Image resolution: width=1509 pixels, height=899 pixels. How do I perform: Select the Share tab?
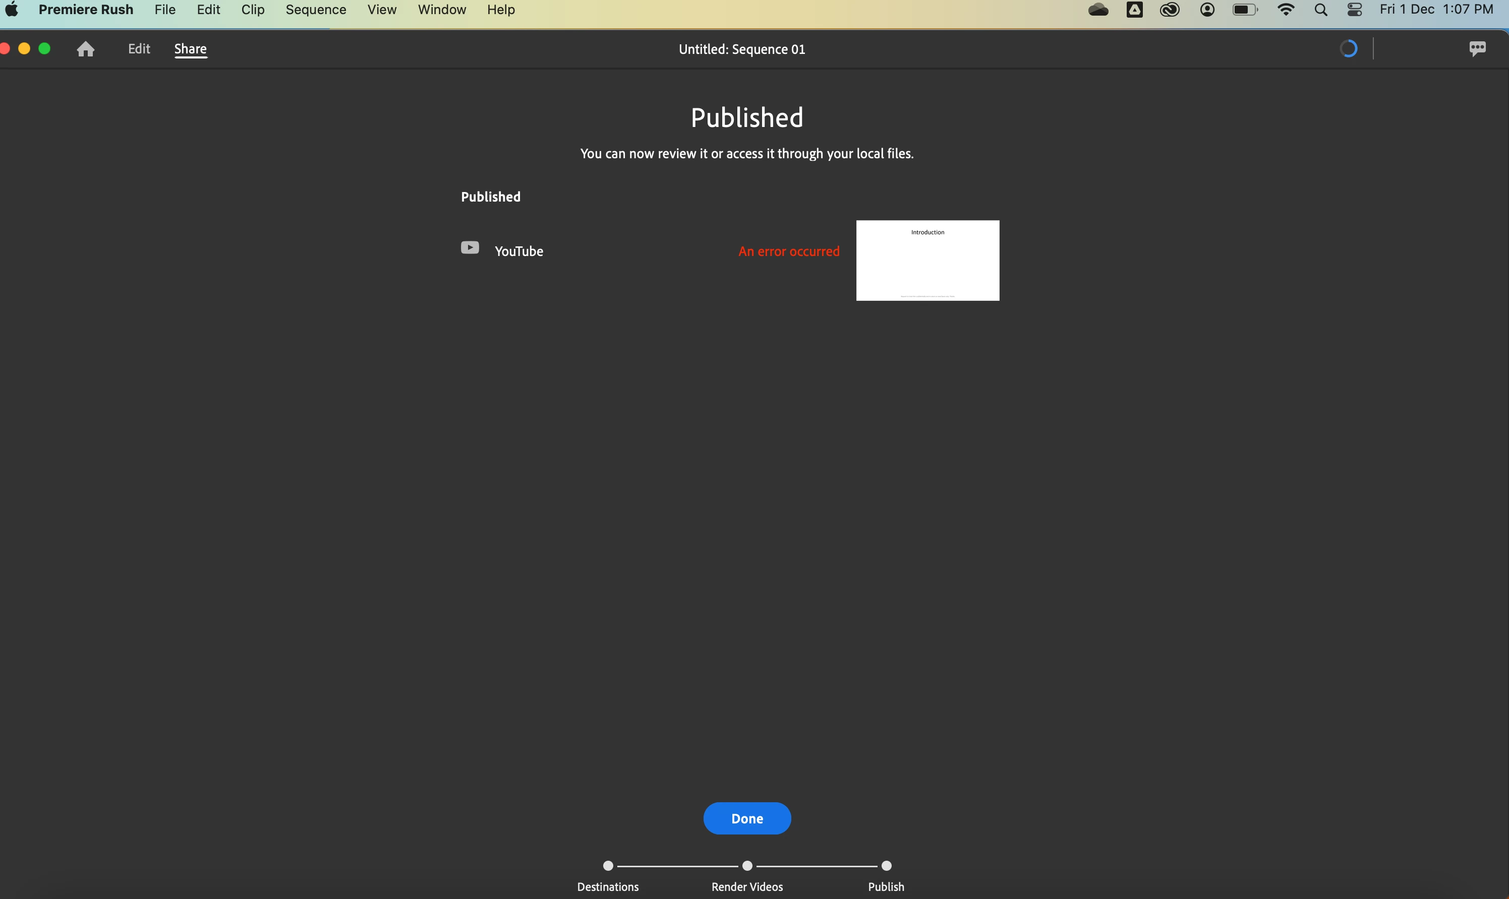click(190, 49)
